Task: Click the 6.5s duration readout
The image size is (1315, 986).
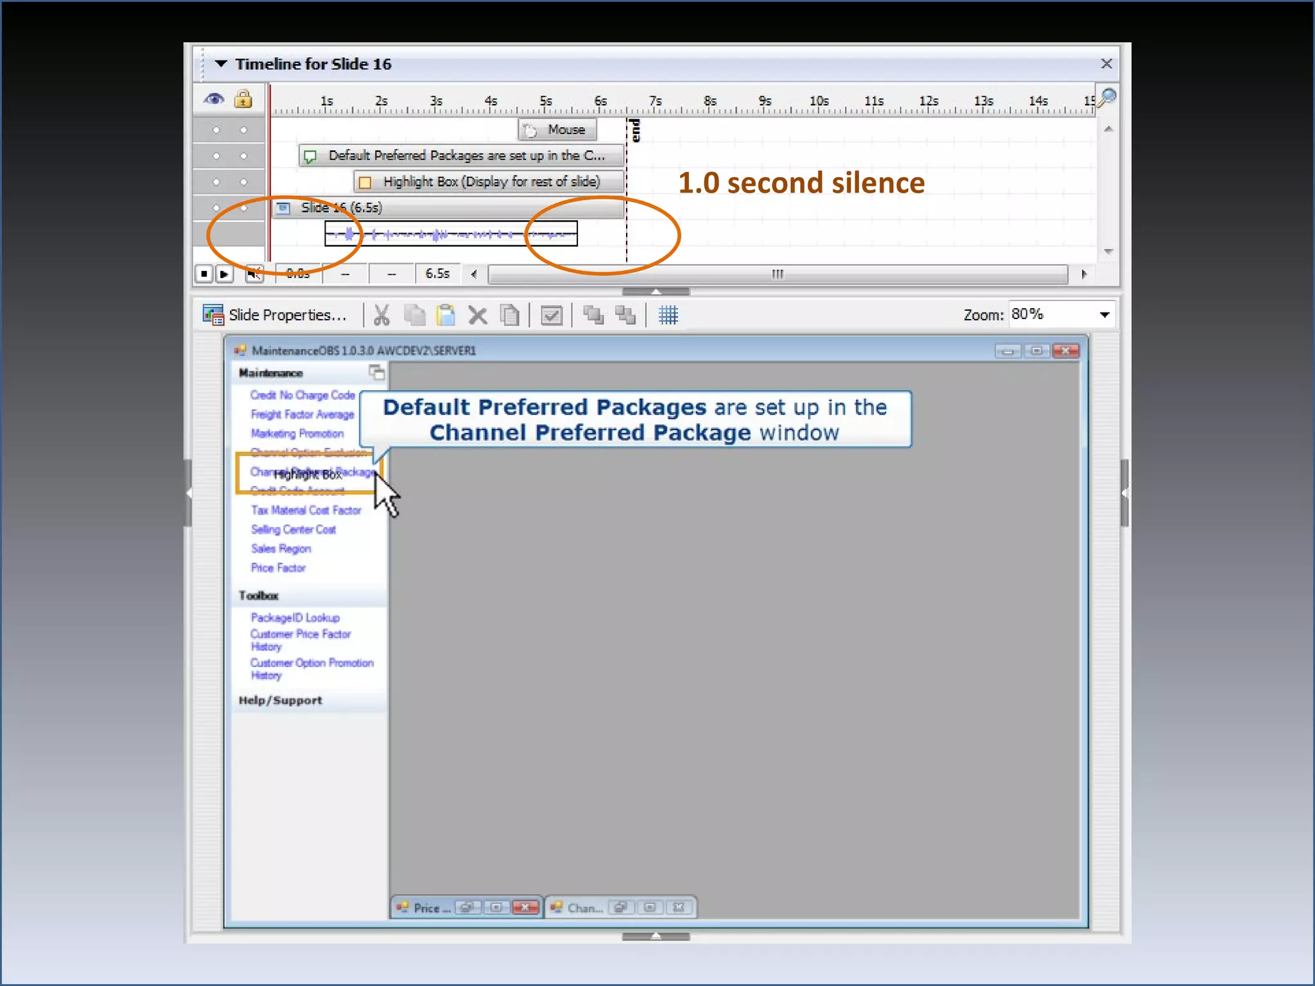Action: click(437, 274)
